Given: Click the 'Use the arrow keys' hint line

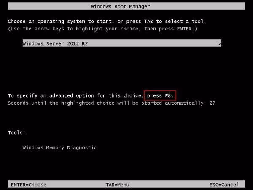Looking at the screenshot, I should coord(102,29).
